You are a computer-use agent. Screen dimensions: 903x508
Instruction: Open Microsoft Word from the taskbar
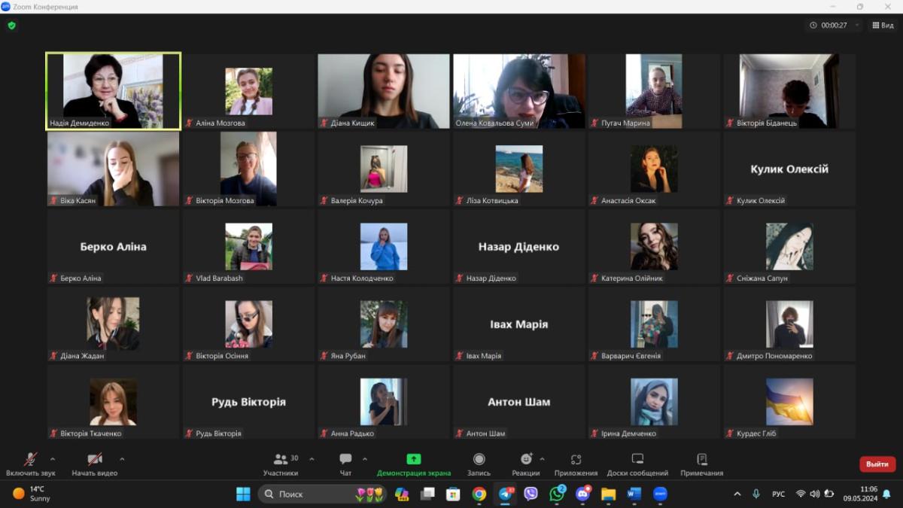[634, 494]
